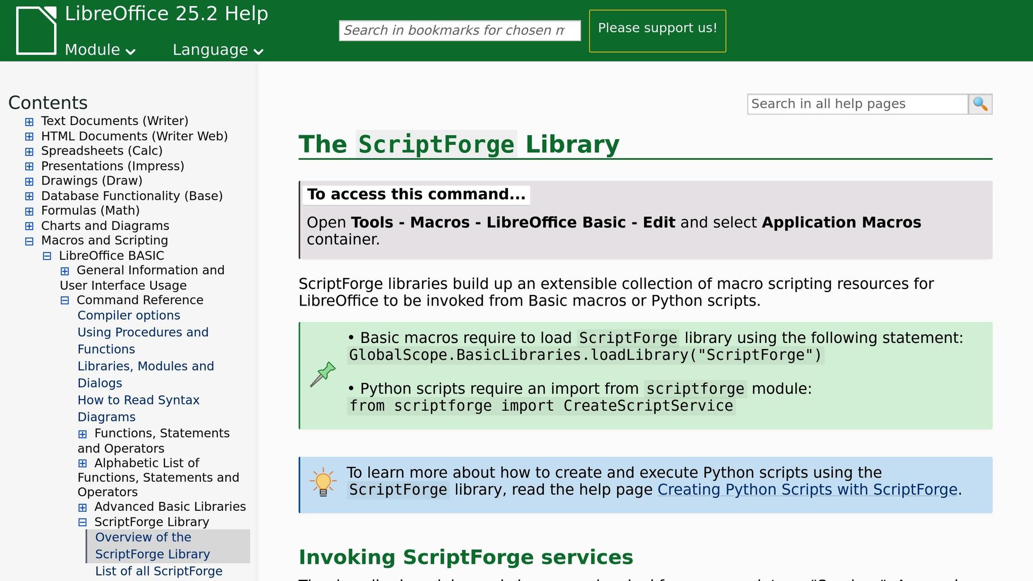Click the Contents sidebar heading
This screenshot has width=1033, height=581.
(48, 102)
